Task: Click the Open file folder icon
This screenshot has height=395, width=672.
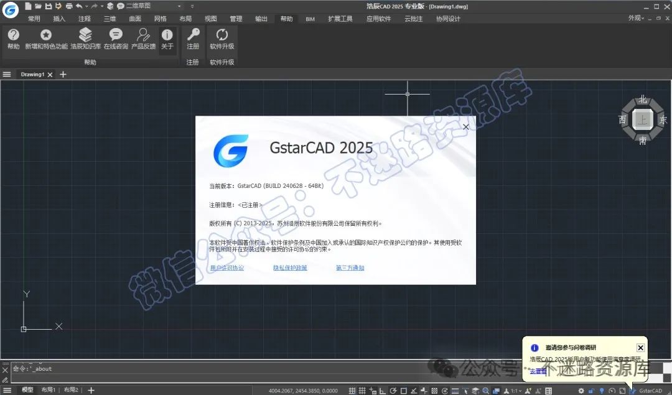Action: pos(38,6)
